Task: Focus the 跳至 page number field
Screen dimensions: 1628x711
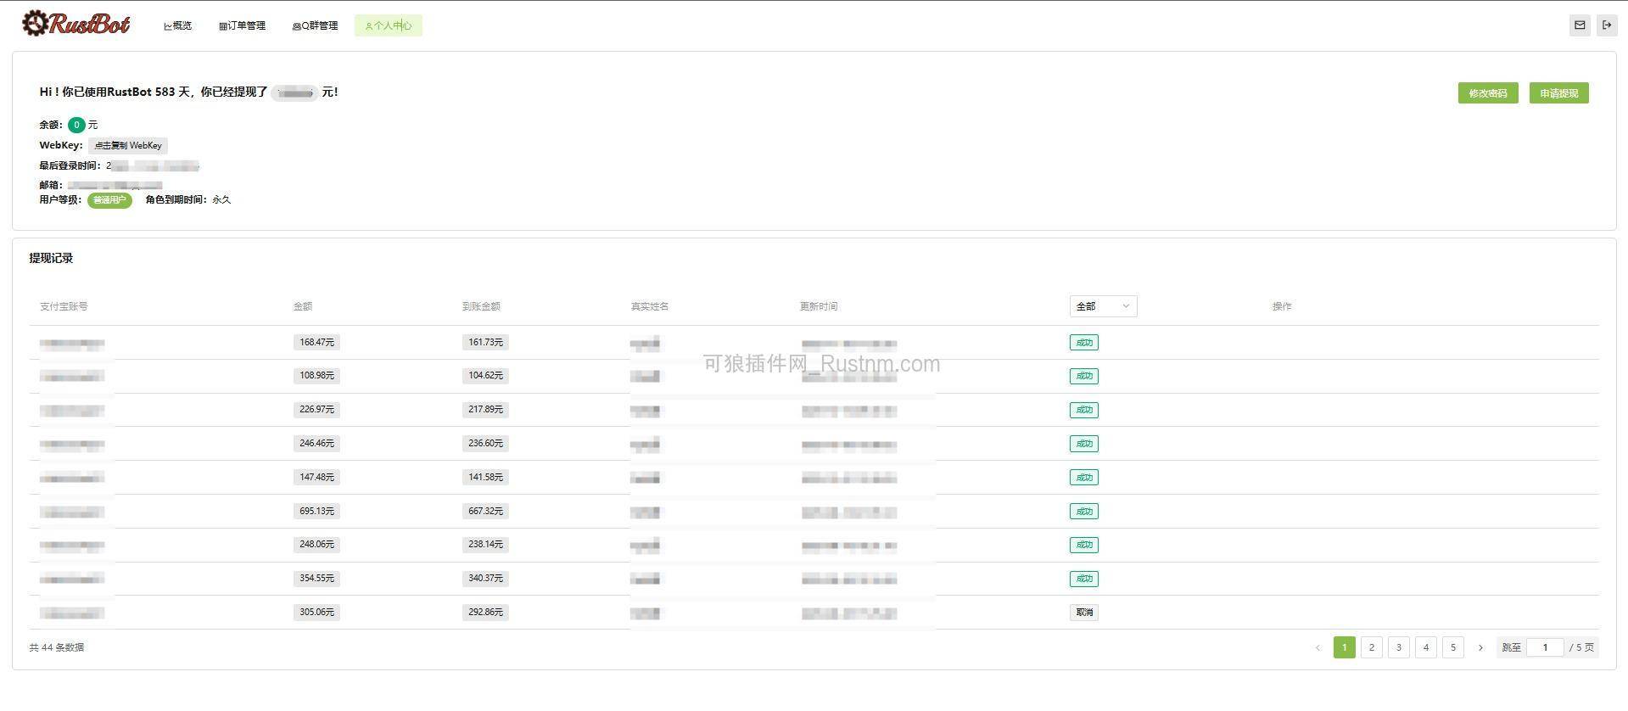Action: 1545,647
